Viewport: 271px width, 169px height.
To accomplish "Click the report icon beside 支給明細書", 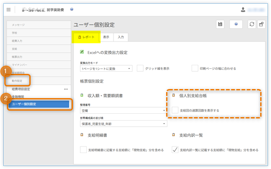I will [82, 134].
